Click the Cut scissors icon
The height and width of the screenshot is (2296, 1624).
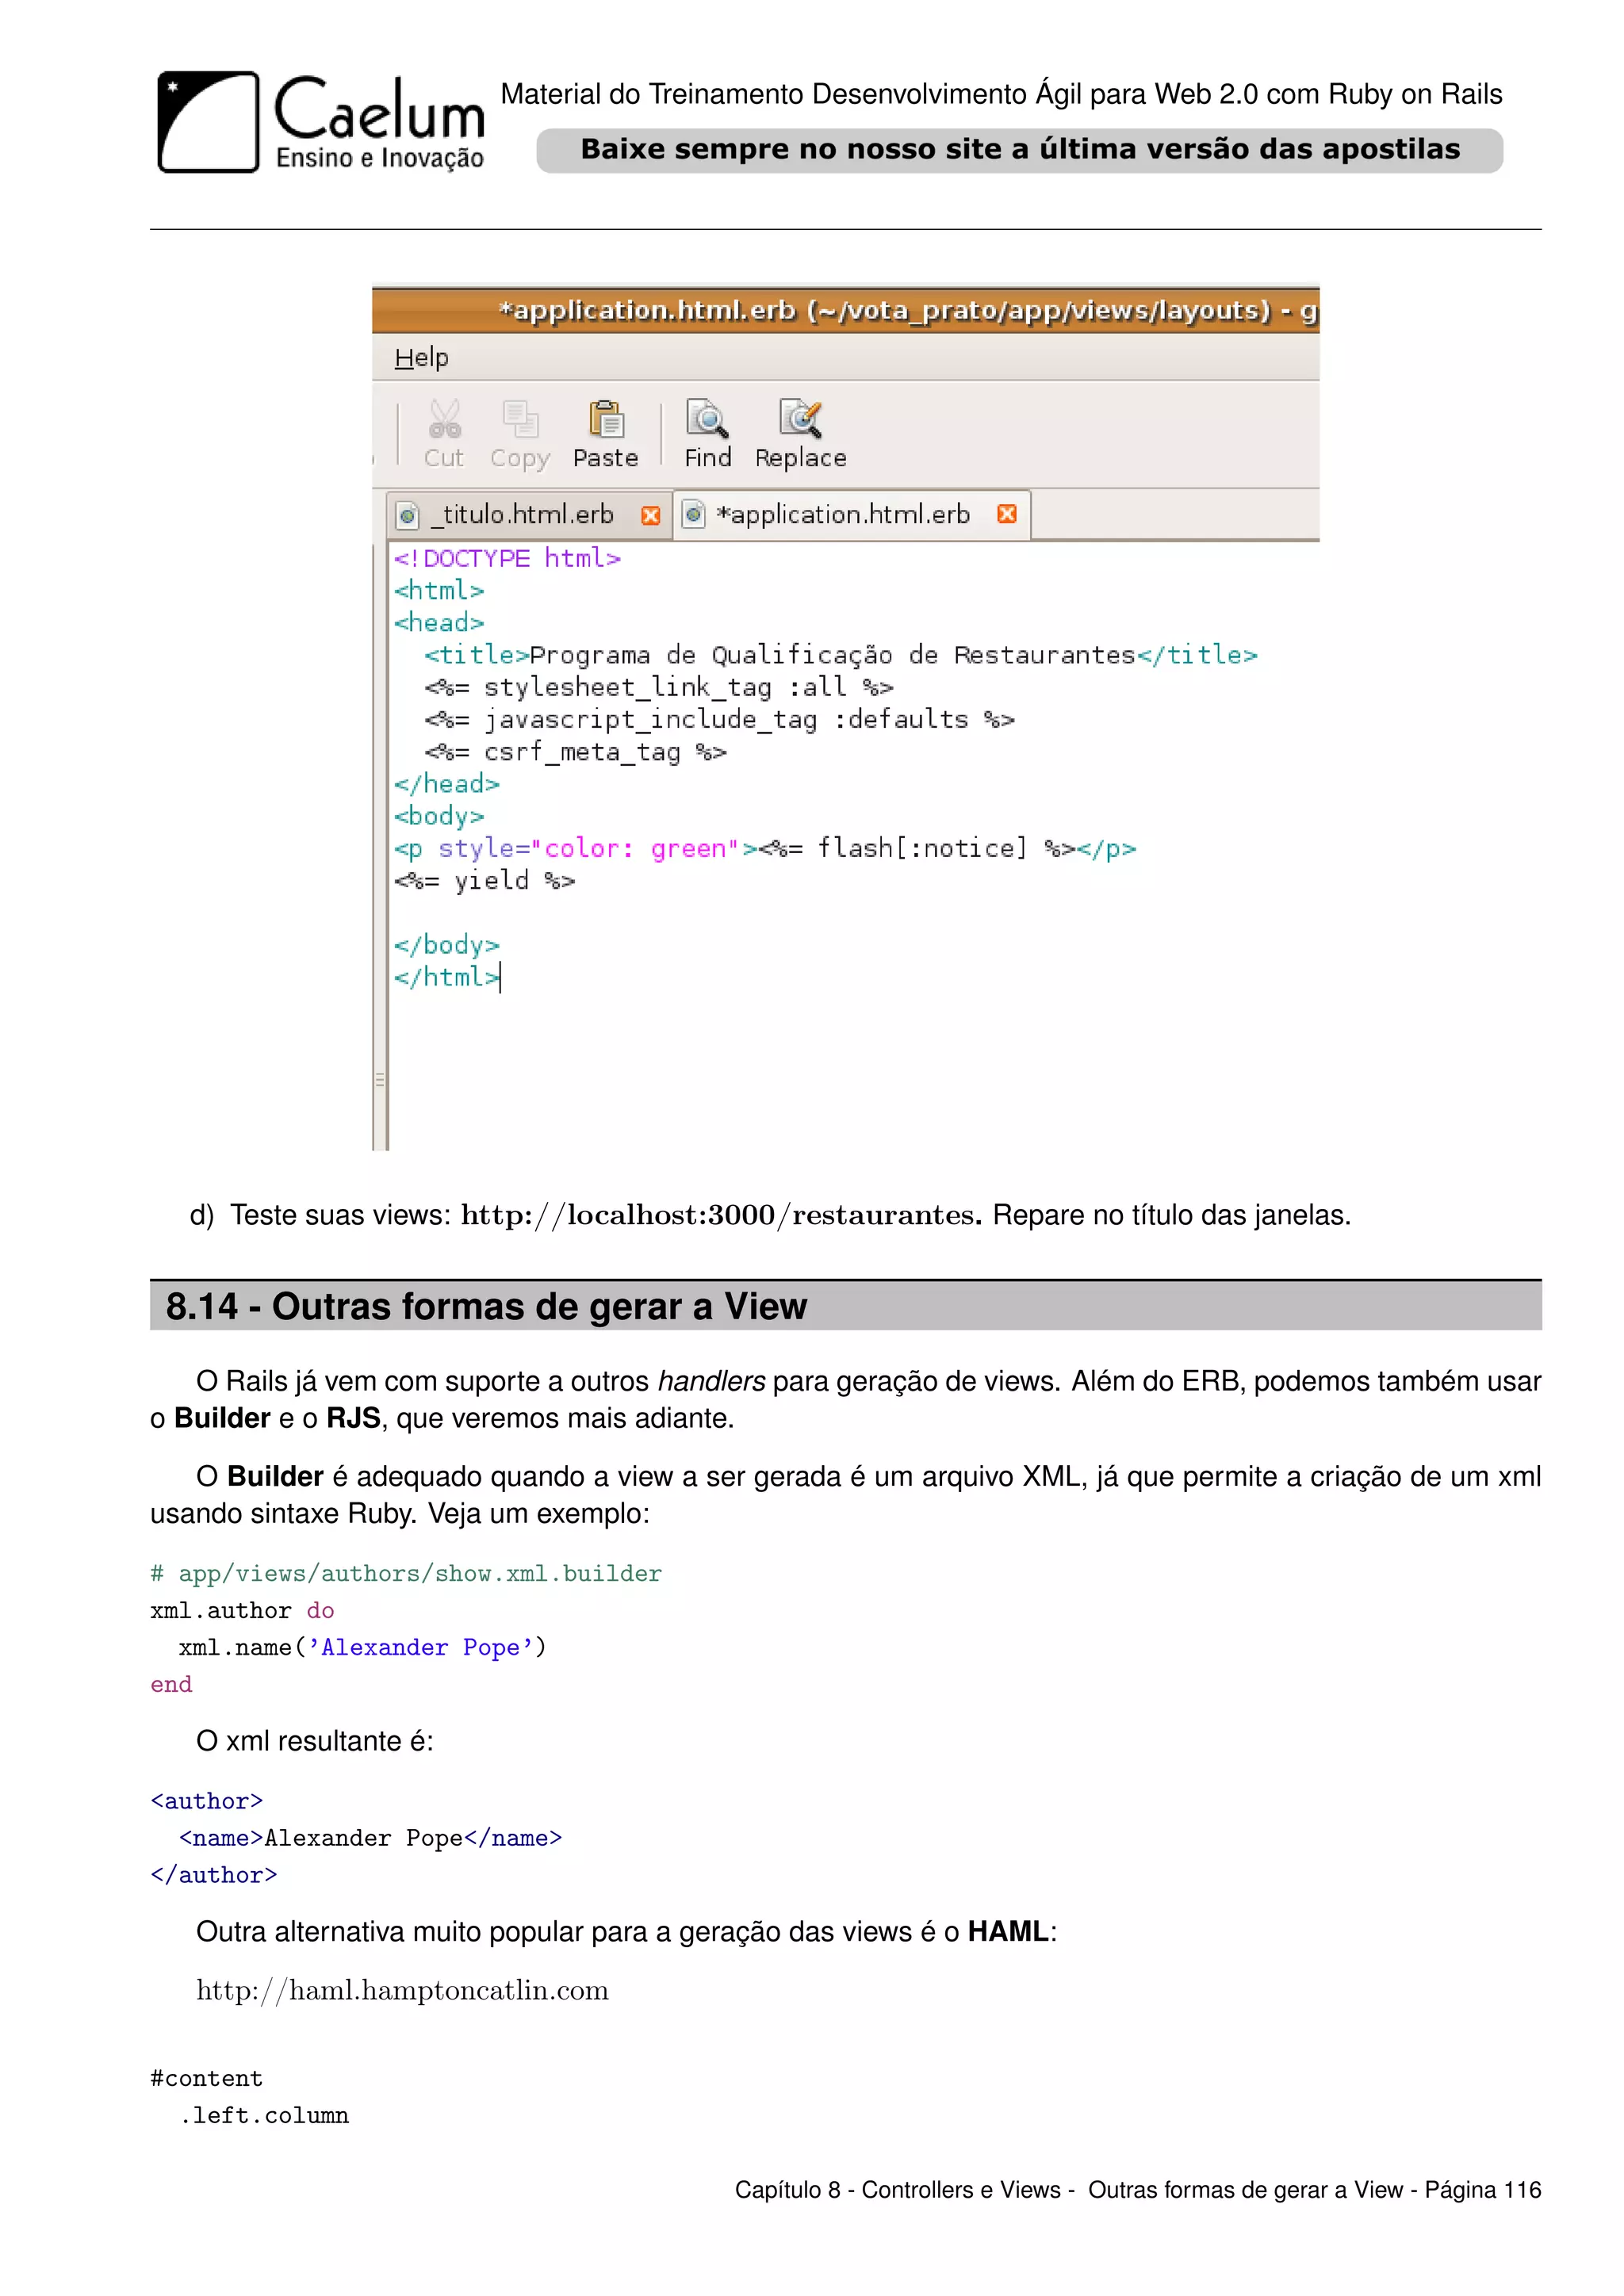point(444,419)
